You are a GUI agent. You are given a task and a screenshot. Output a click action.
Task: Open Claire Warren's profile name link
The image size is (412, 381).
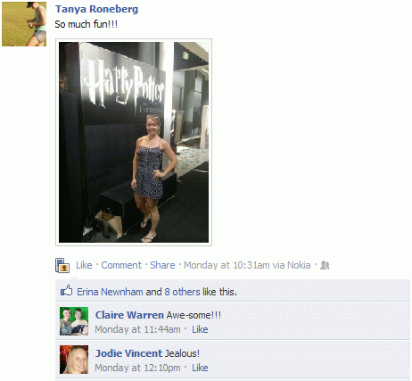pos(129,315)
